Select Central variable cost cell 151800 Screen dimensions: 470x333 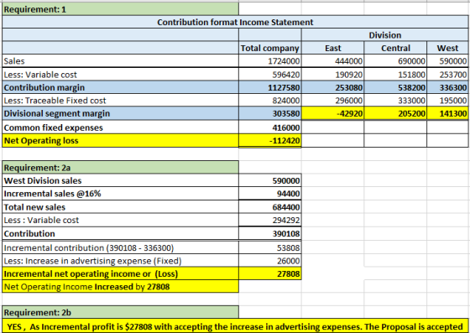(395, 75)
